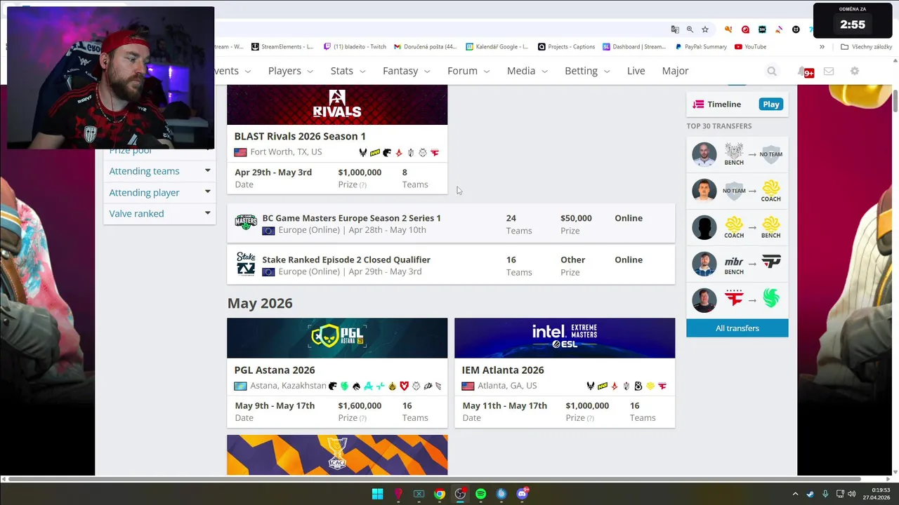Open the Fantasy dropdown menu

click(407, 71)
